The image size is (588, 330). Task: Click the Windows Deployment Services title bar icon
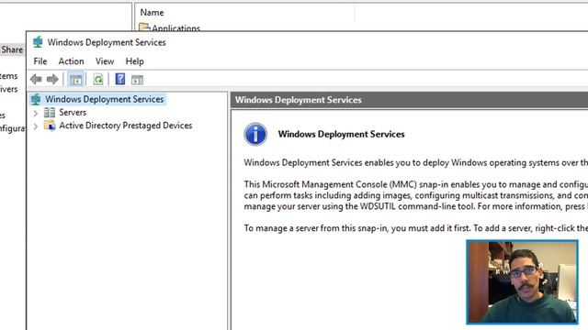coord(38,42)
